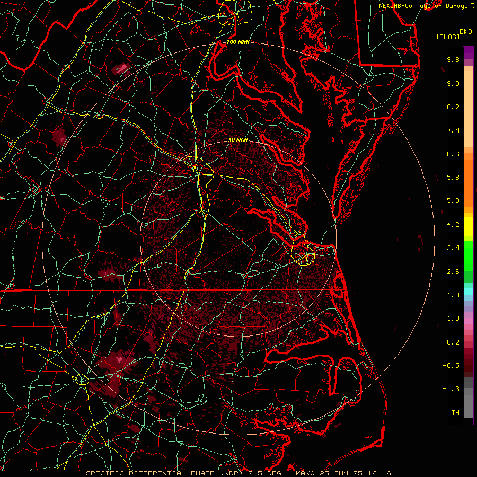477x477 pixels.
Task: Click the 4.2 scale value
Action: [453, 225]
